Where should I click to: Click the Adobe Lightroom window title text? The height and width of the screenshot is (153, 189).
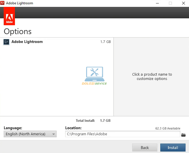(x=21, y=3)
